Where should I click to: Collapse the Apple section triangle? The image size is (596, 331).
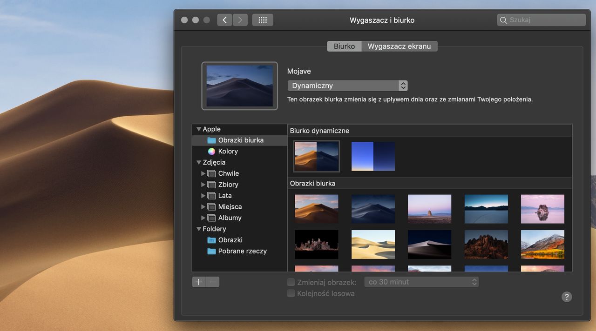[x=199, y=129]
